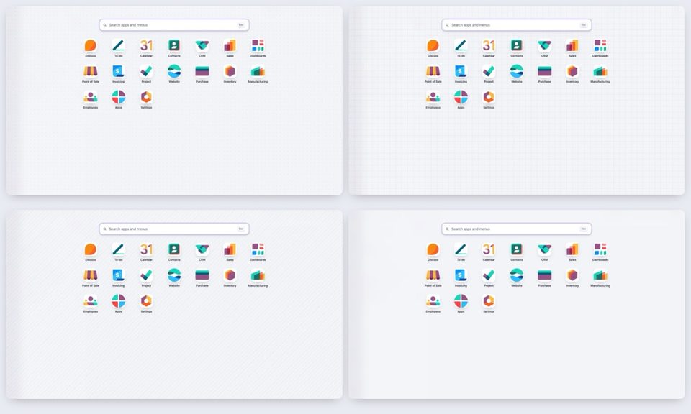Open Contacts in the bottom-right panel
The width and height of the screenshot is (691, 414).
pyautogui.click(x=517, y=249)
